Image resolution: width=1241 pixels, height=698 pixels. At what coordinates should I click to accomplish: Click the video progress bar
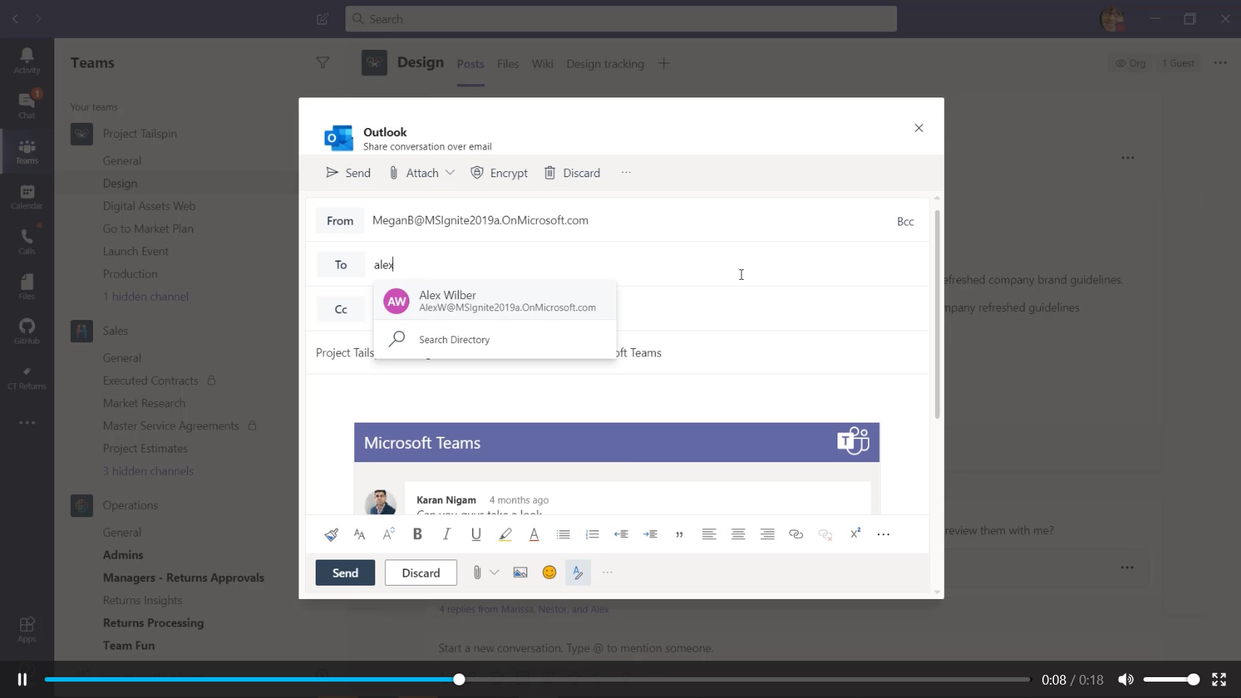(x=537, y=679)
